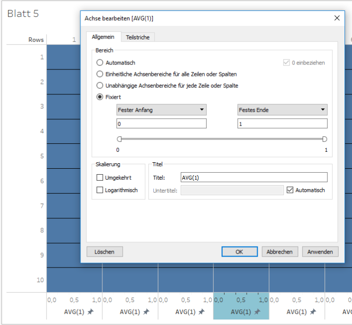Click the right range slider handle
352x325 pixels.
click(325, 139)
